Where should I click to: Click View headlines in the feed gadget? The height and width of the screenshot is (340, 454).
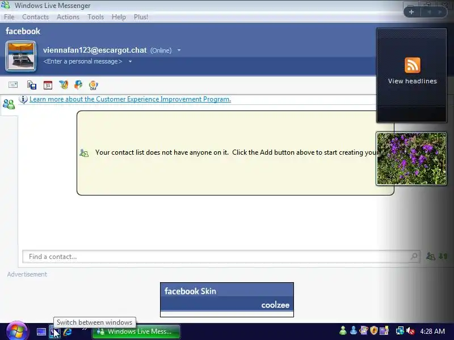point(413,81)
